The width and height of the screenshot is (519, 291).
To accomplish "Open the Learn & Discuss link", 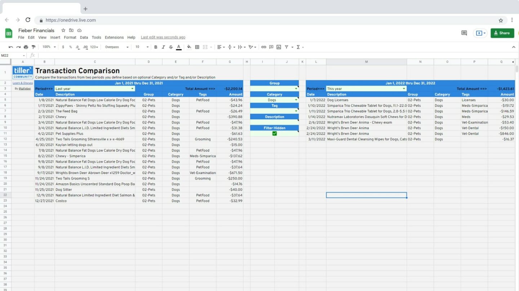I will 22,83.
